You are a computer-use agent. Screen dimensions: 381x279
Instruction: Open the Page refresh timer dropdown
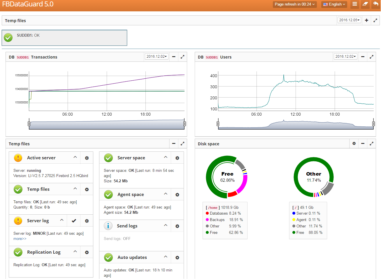point(294,4)
